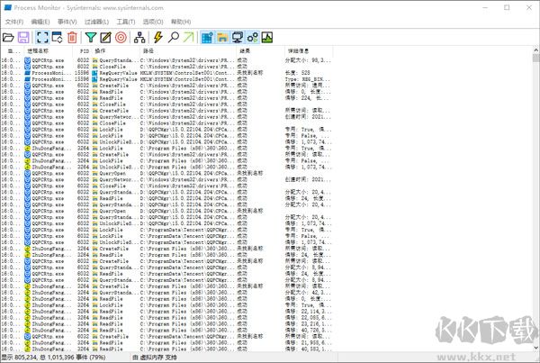Click ZhuDongFang icon in the 偏移: 22,114 row
The height and width of the screenshot is (363, 540).
(28, 312)
